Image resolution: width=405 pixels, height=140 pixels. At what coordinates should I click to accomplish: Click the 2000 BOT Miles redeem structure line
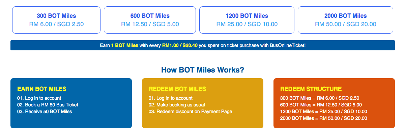[x=324, y=118]
